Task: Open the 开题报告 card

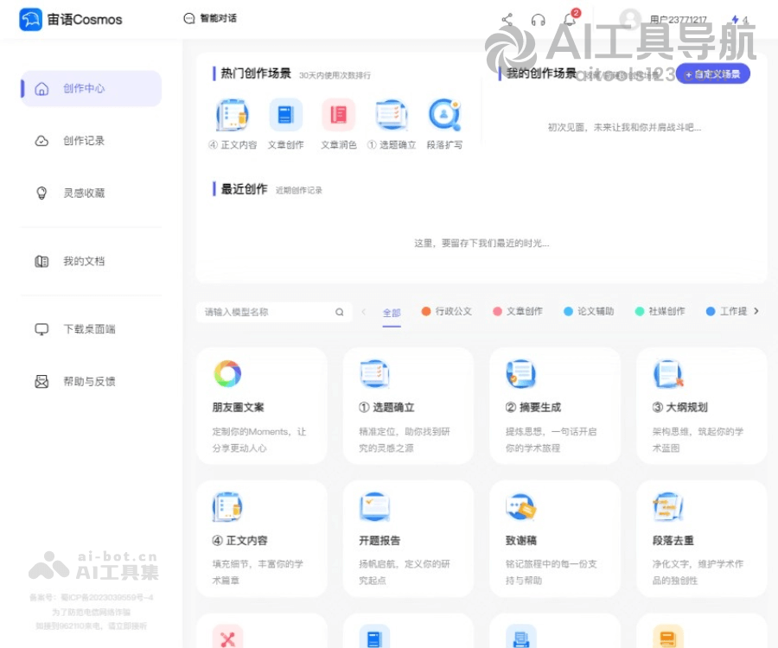Action: coord(408,538)
